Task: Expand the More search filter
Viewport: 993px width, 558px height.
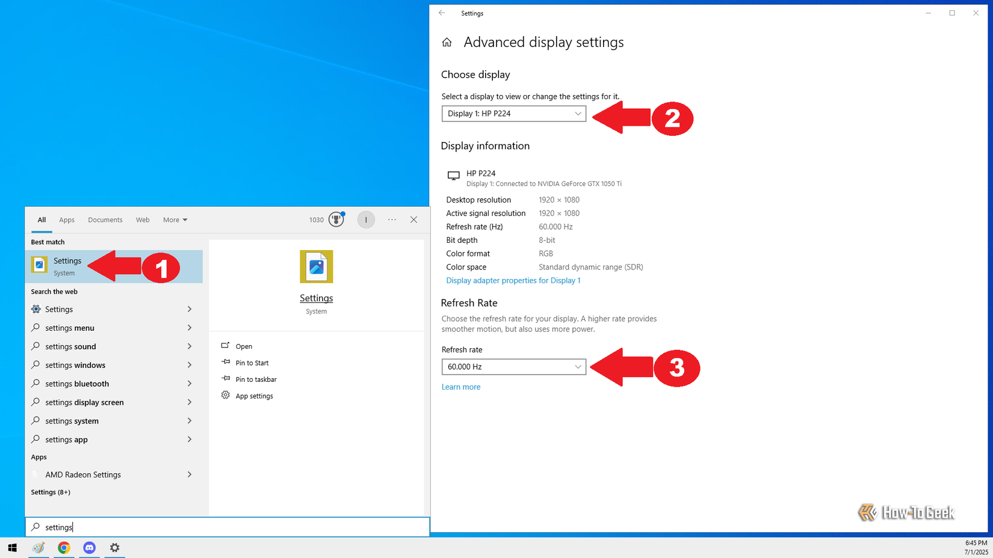Action: 175,219
